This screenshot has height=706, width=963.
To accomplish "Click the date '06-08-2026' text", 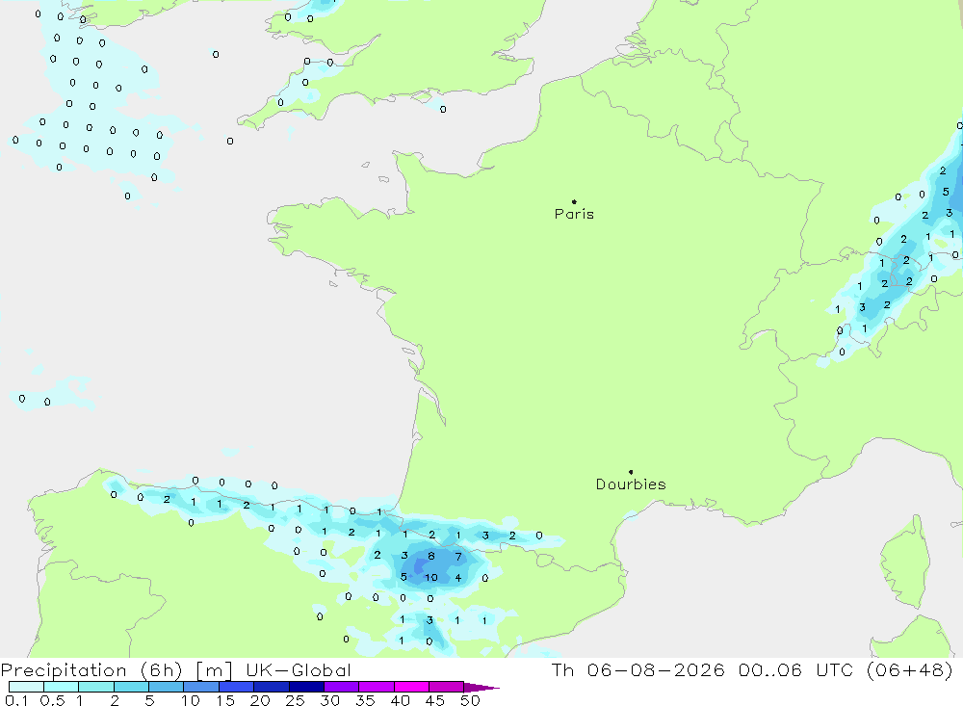I will [x=656, y=669].
